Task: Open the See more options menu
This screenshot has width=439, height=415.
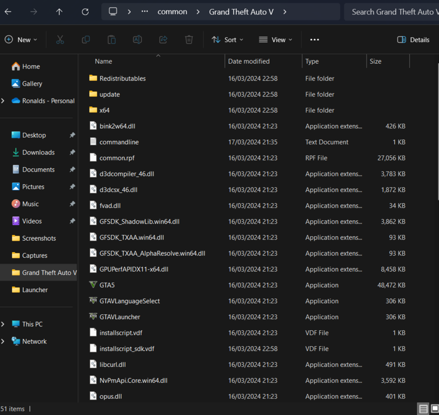Action: coord(314,40)
